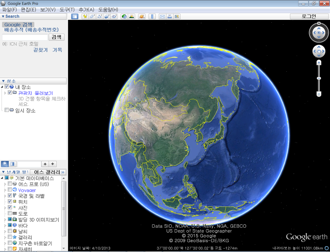
Task: Toggle the sidebar with the toolbar button
Action: click(75, 16)
